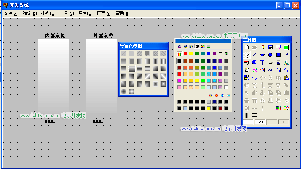Select the arrow pointer tool in toolbox

click(x=247, y=55)
